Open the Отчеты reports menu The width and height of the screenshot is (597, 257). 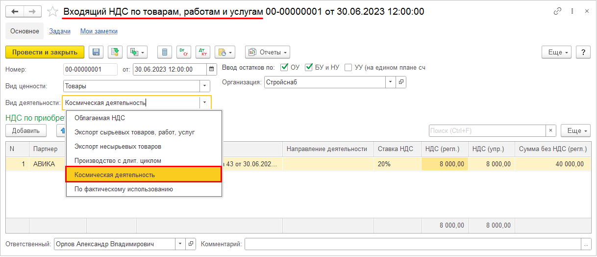[x=268, y=52]
